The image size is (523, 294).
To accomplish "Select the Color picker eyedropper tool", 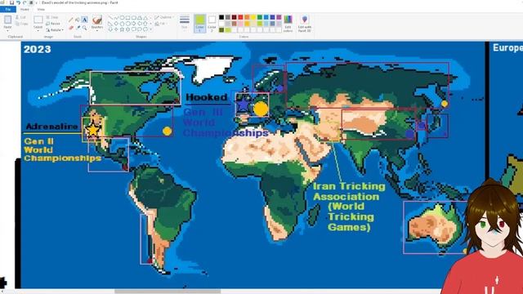I will coord(78,28).
